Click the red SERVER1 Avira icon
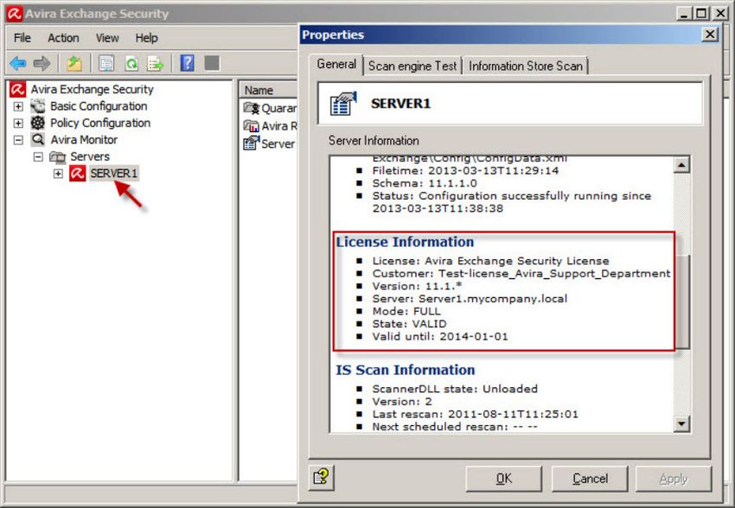 pyautogui.click(x=77, y=174)
